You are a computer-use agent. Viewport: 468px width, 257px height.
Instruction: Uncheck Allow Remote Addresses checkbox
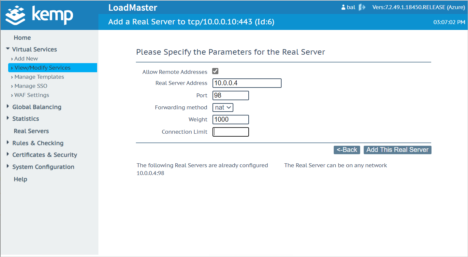pos(215,71)
